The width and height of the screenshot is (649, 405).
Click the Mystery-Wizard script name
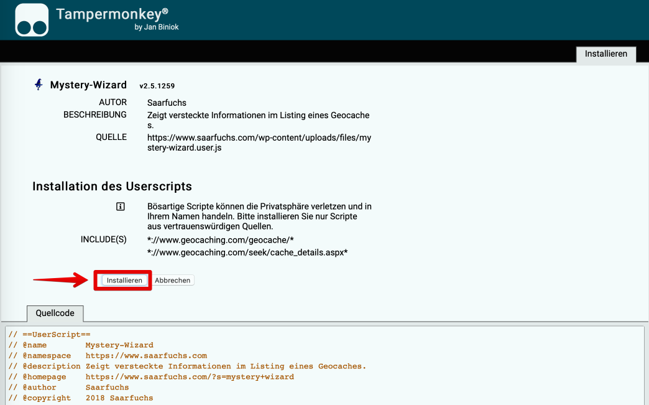pos(88,85)
